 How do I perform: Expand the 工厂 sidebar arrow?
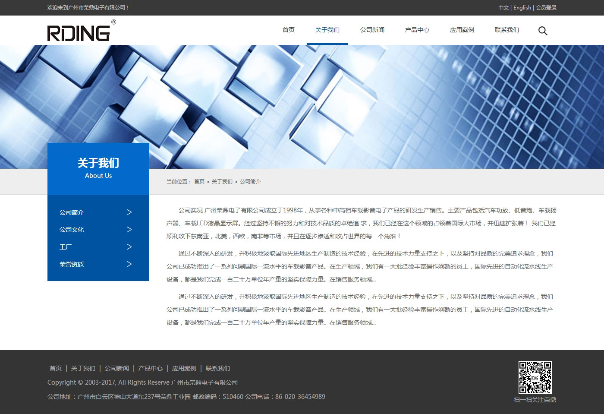(129, 247)
